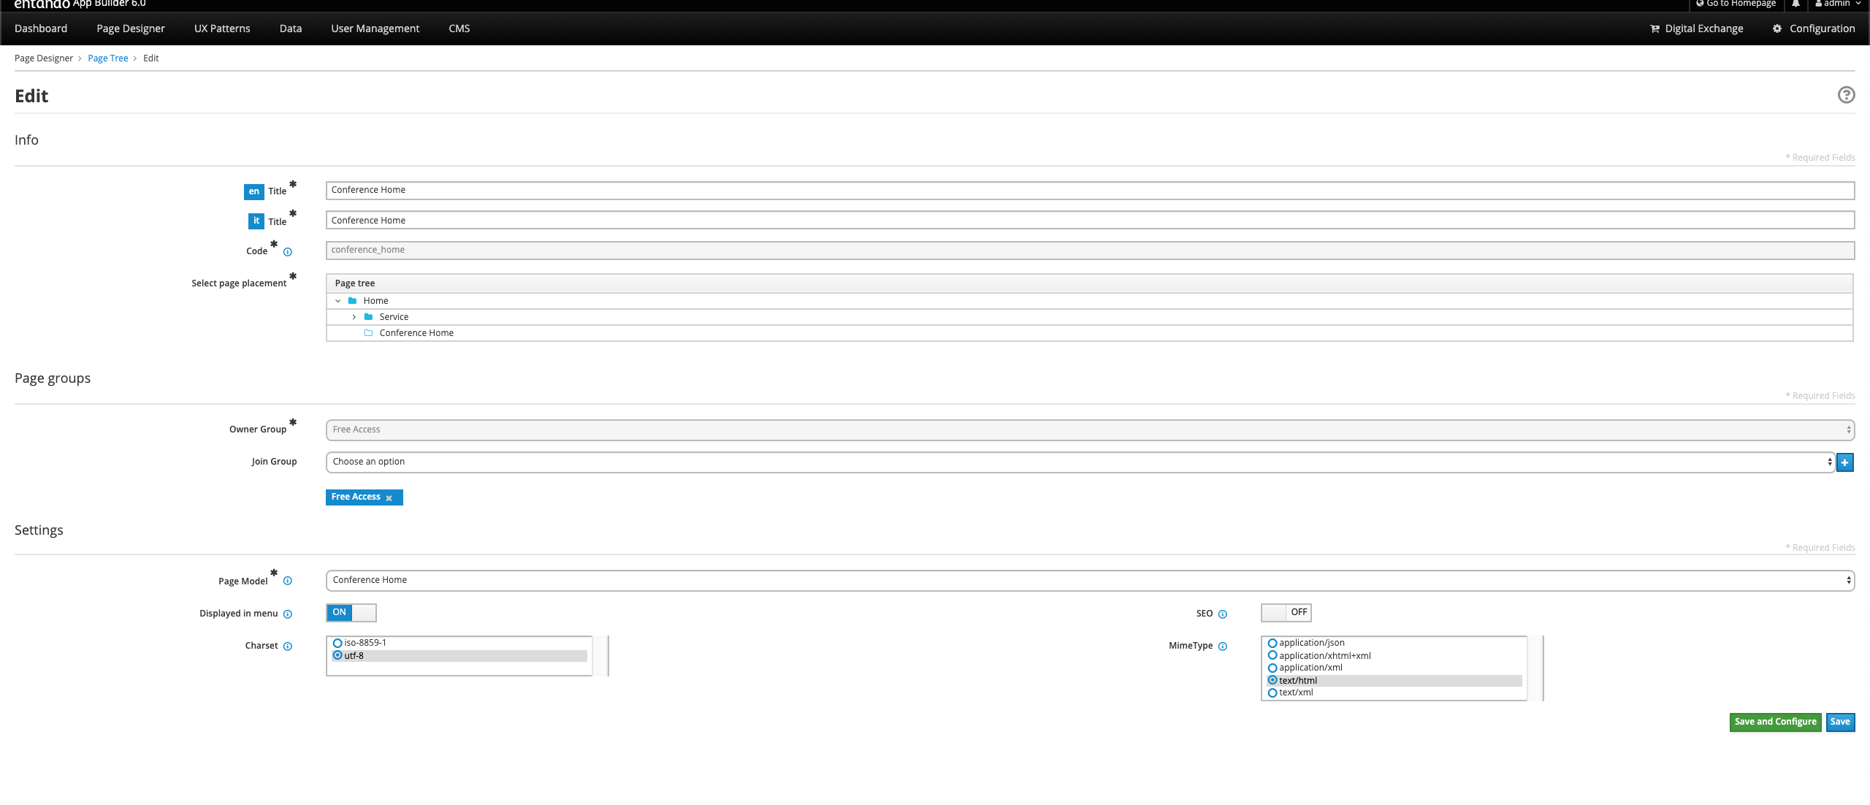Open the UX Patterns menu
This screenshot has width=1870, height=805.
pos(222,28)
